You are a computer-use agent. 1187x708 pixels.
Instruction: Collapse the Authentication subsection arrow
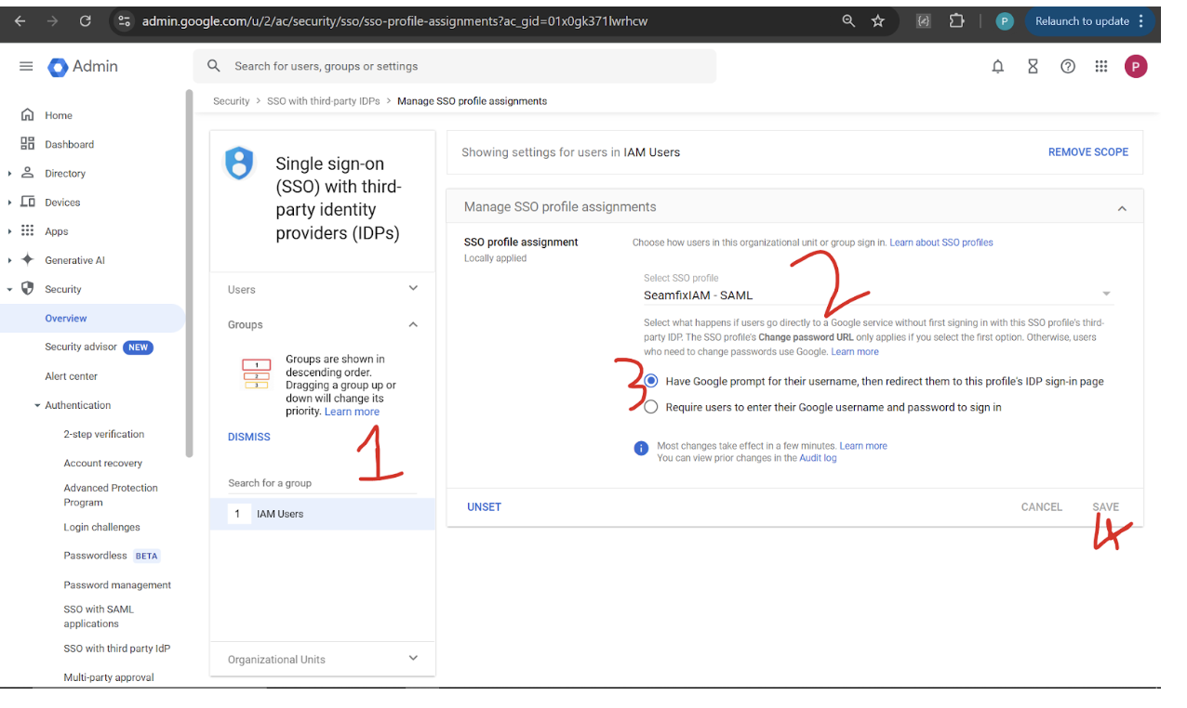point(37,405)
